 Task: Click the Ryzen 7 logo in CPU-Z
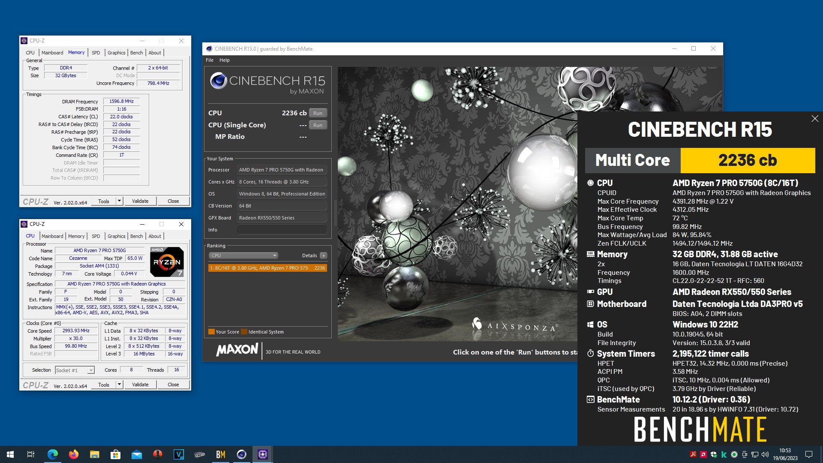tap(167, 262)
